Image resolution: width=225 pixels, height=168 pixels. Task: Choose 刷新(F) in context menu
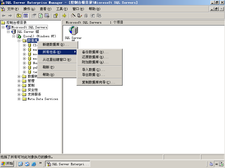(x=58, y=67)
